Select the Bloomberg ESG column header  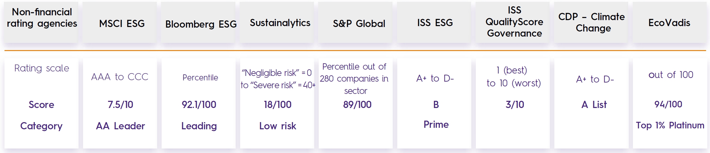pos(201,24)
